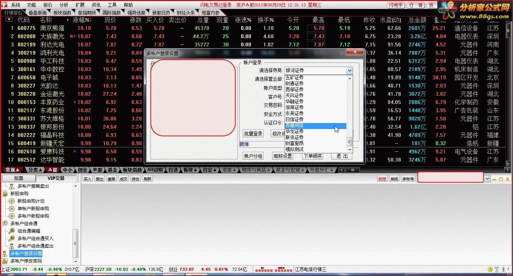Select 模拟测试 in broker dropdown list
Viewport: 513px width, 276px height.
pos(316,150)
